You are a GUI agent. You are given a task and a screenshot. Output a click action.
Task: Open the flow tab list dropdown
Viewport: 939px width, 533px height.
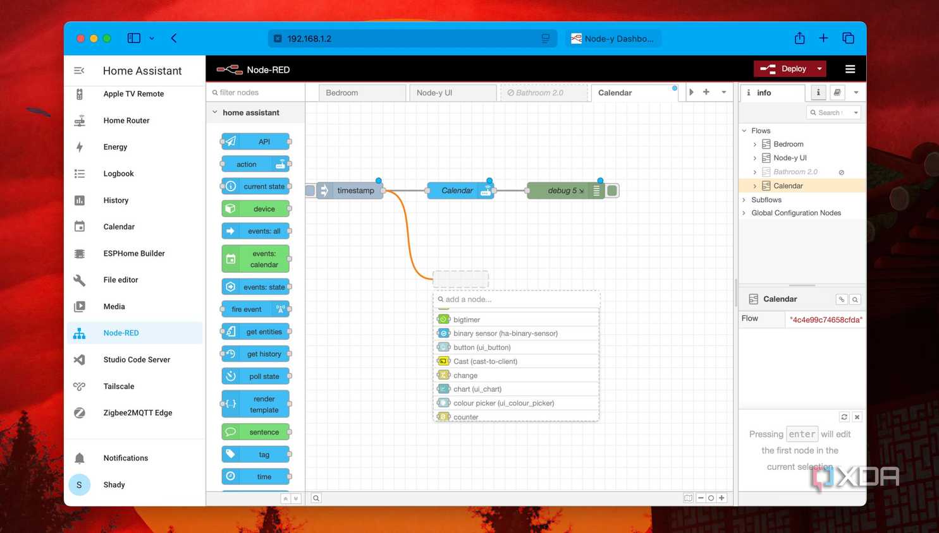click(x=724, y=93)
